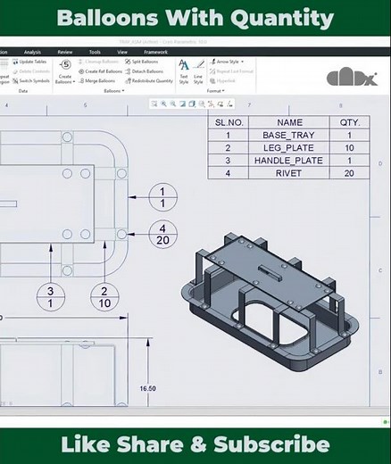The image size is (391, 464).
Task: Open the Create Balloons dropdown arrow
Action: [x=74, y=82]
